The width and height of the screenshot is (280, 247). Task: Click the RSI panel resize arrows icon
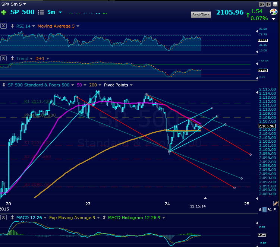click(12, 26)
